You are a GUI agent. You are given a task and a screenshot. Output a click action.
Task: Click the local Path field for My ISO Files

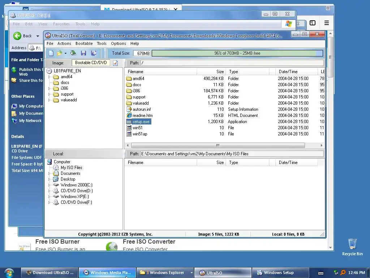(232, 153)
